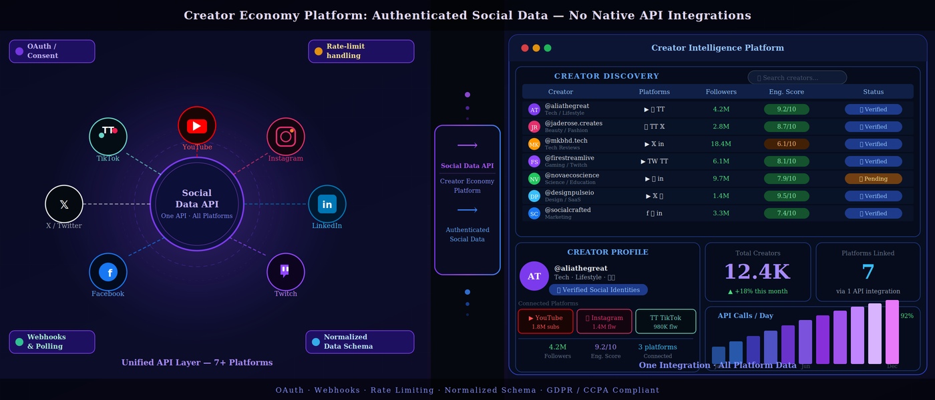Focus the Search creators field
This screenshot has width=935, height=400.
797,78
